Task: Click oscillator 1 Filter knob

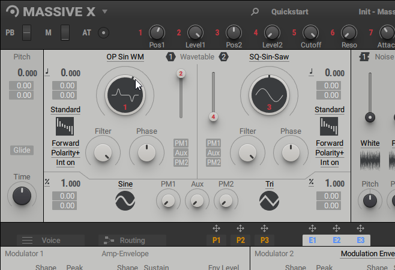Action: [x=103, y=152]
